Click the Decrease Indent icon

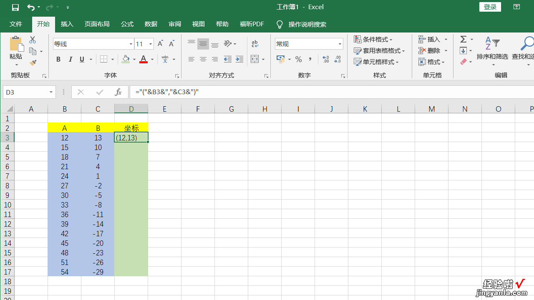(228, 60)
